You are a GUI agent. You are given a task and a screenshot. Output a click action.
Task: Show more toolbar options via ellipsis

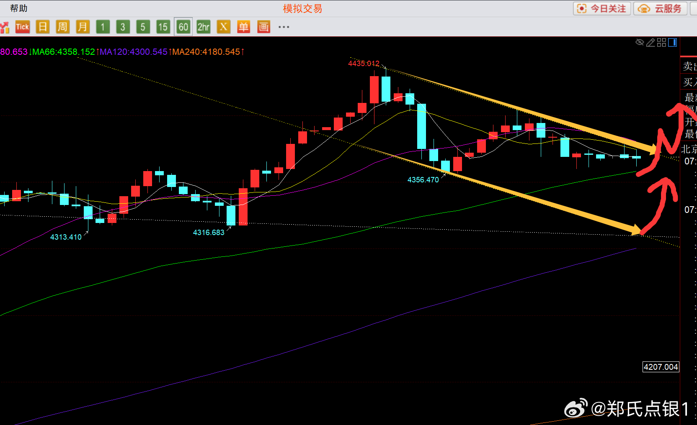(284, 27)
